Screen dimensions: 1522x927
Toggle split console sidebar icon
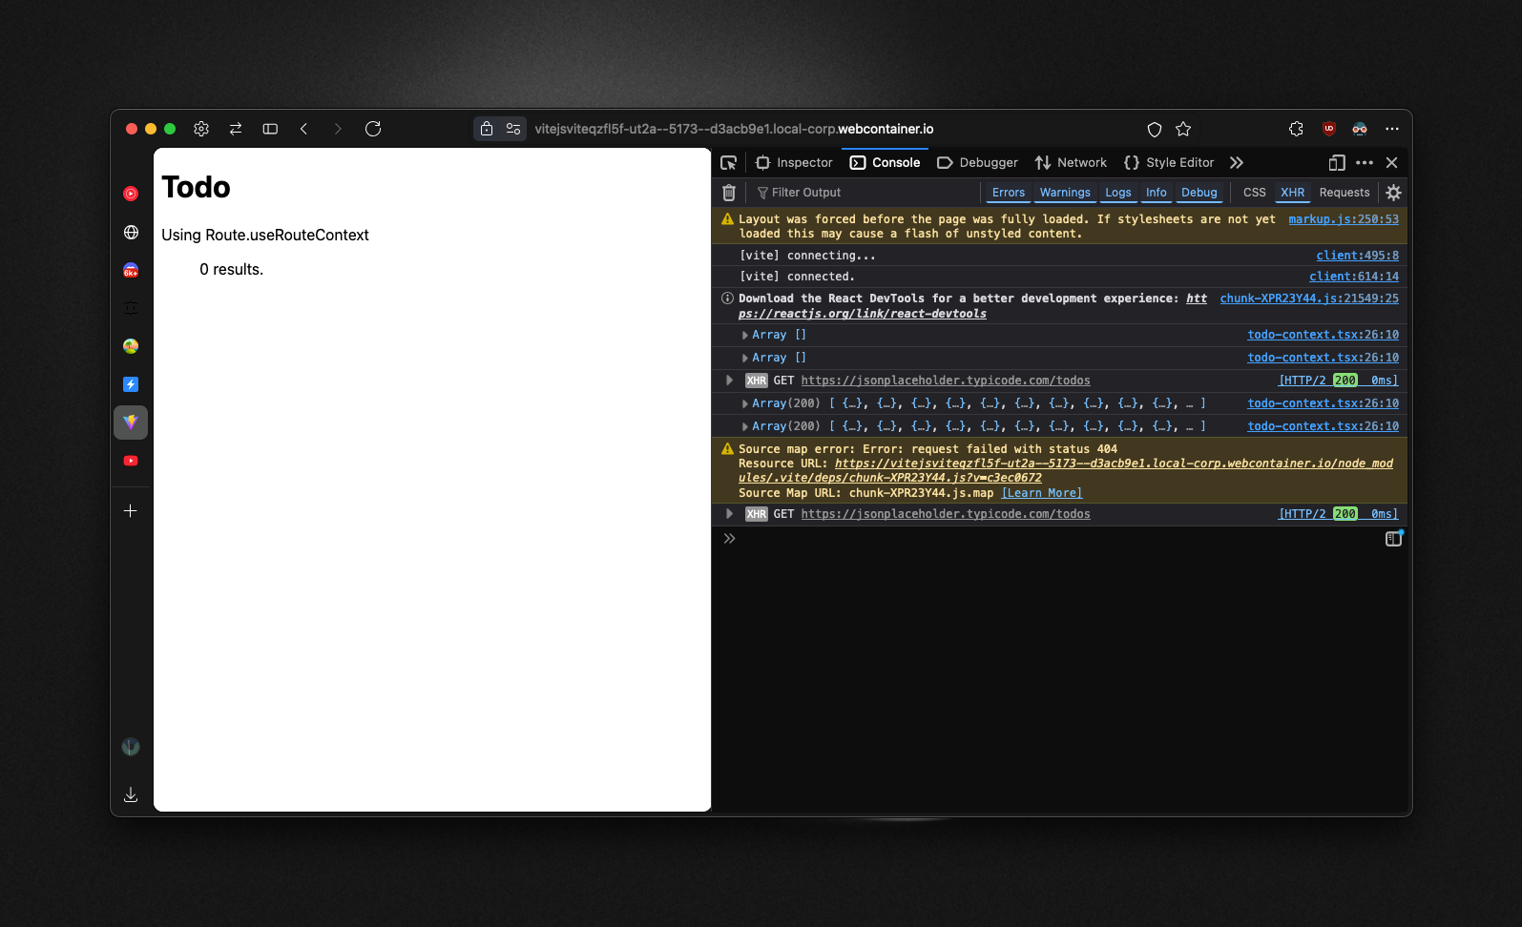pyautogui.click(x=1393, y=539)
